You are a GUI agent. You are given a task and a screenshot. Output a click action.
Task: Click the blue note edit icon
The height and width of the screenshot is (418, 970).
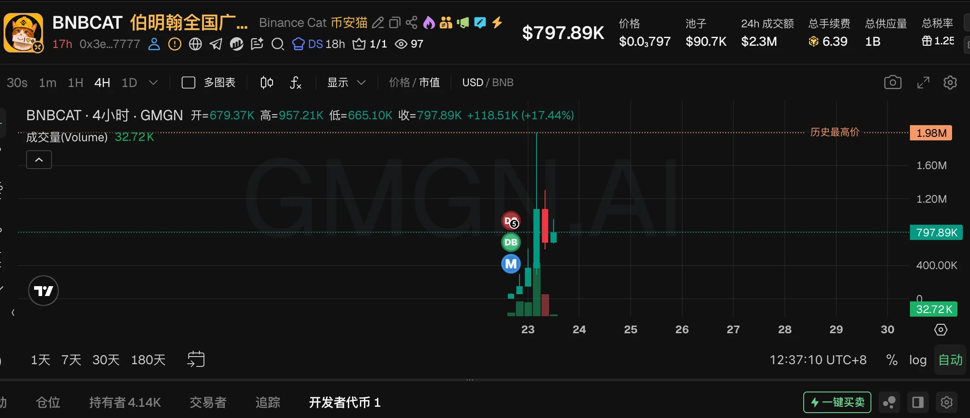tap(480, 22)
